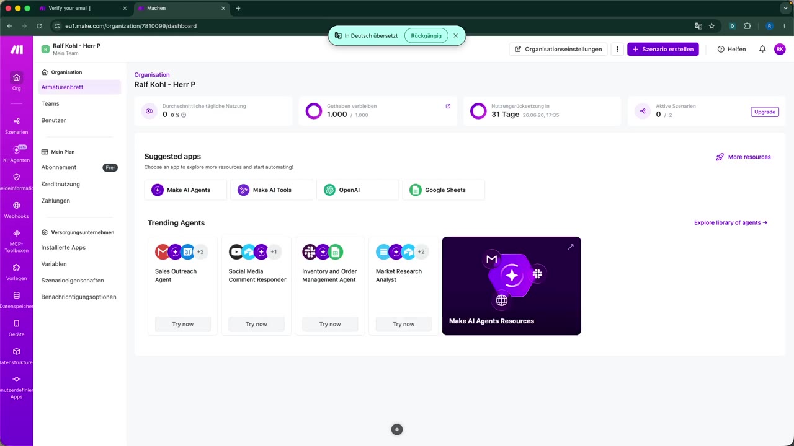Go back using the browser arrow
Screen dimensions: 794x446
[x=9, y=26]
